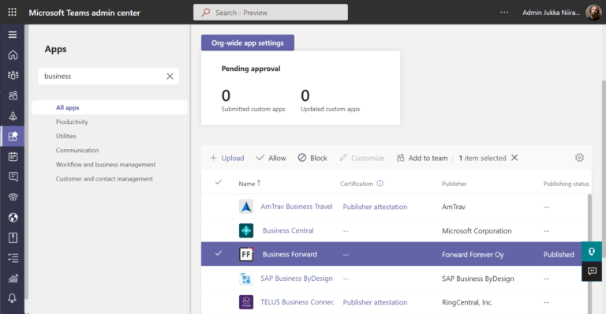Viewport: 606px width, 314px height.
Task: Click the Microsoft Corporation publisher cell
Action: click(477, 230)
